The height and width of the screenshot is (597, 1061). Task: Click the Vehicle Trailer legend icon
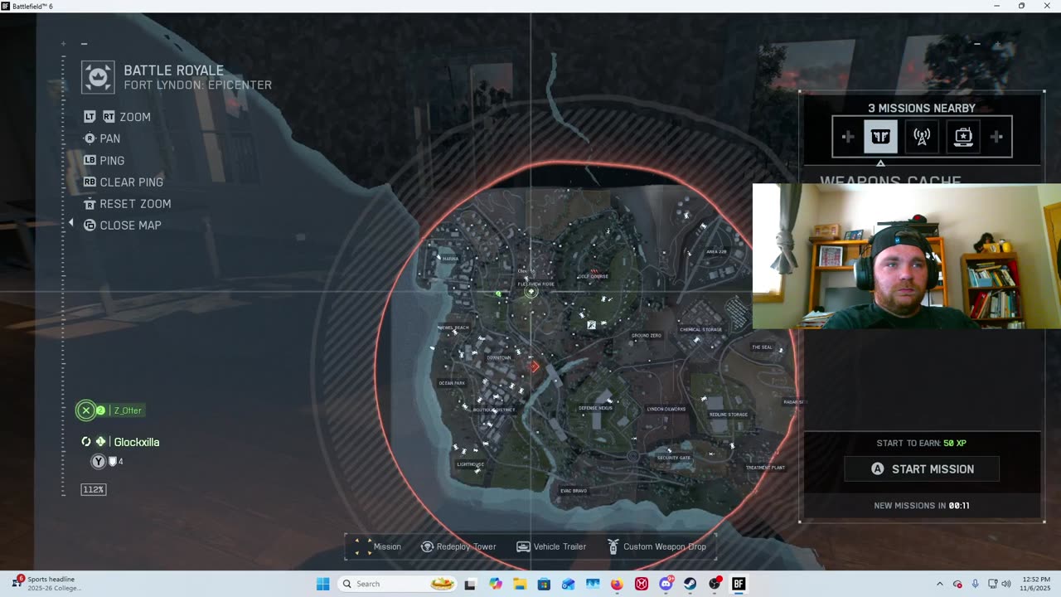pos(523,546)
